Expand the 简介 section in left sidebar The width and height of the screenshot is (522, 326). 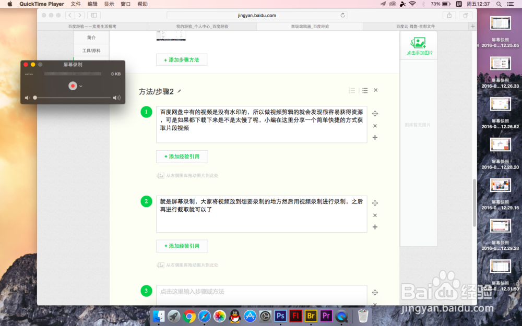91,37
